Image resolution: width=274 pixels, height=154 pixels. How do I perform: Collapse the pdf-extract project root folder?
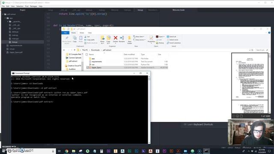3,14
